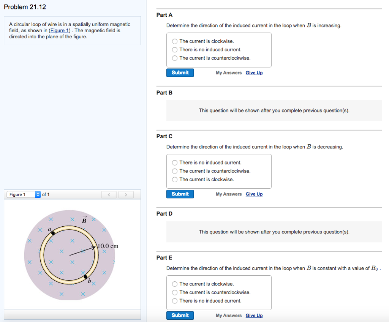Click point b on the loop figure
This screenshot has width=389, height=322.
coord(85,277)
